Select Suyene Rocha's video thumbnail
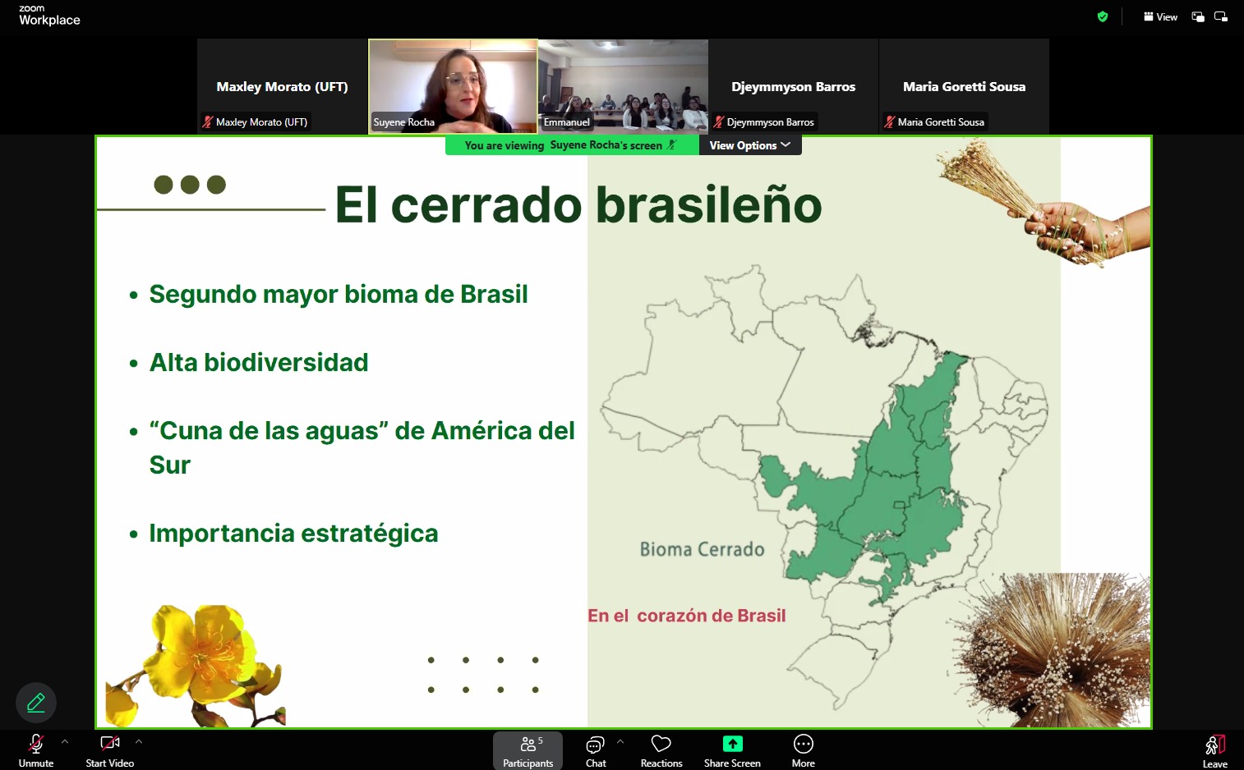This screenshot has height=770, width=1244. click(453, 86)
